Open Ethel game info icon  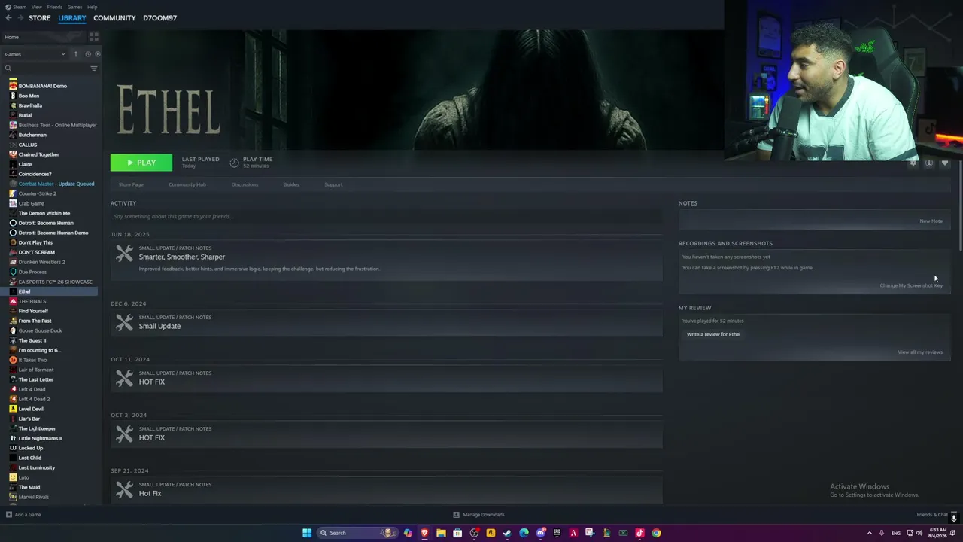929,163
